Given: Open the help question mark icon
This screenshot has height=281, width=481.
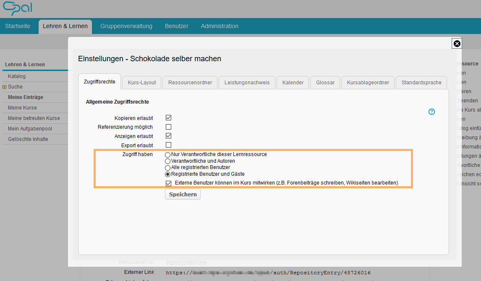Looking at the screenshot, I should (x=431, y=112).
